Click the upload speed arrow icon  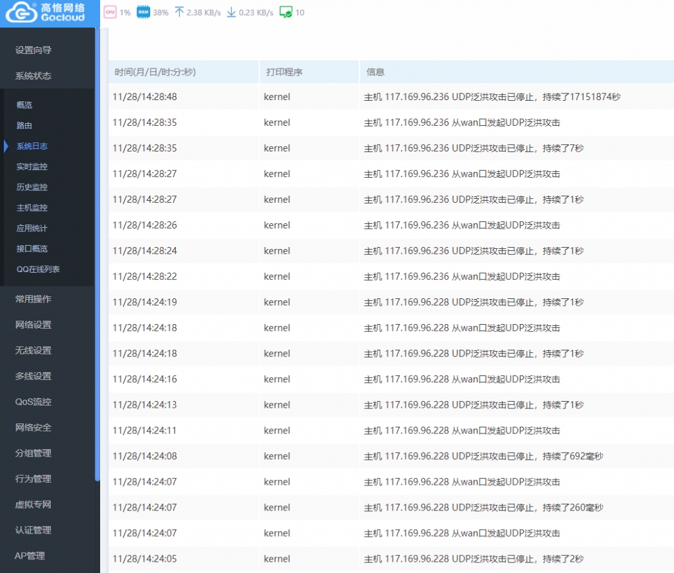(x=179, y=12)
